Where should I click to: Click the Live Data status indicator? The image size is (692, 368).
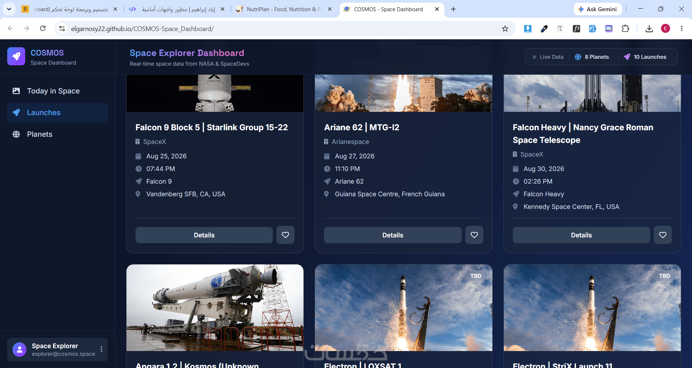(x=548, y=57)
